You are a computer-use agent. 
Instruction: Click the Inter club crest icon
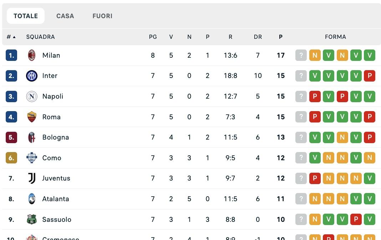point(32,76)
